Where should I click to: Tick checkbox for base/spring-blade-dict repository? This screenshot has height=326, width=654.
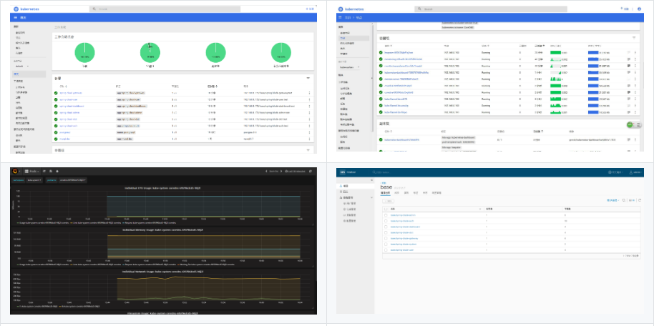point(386,232)
